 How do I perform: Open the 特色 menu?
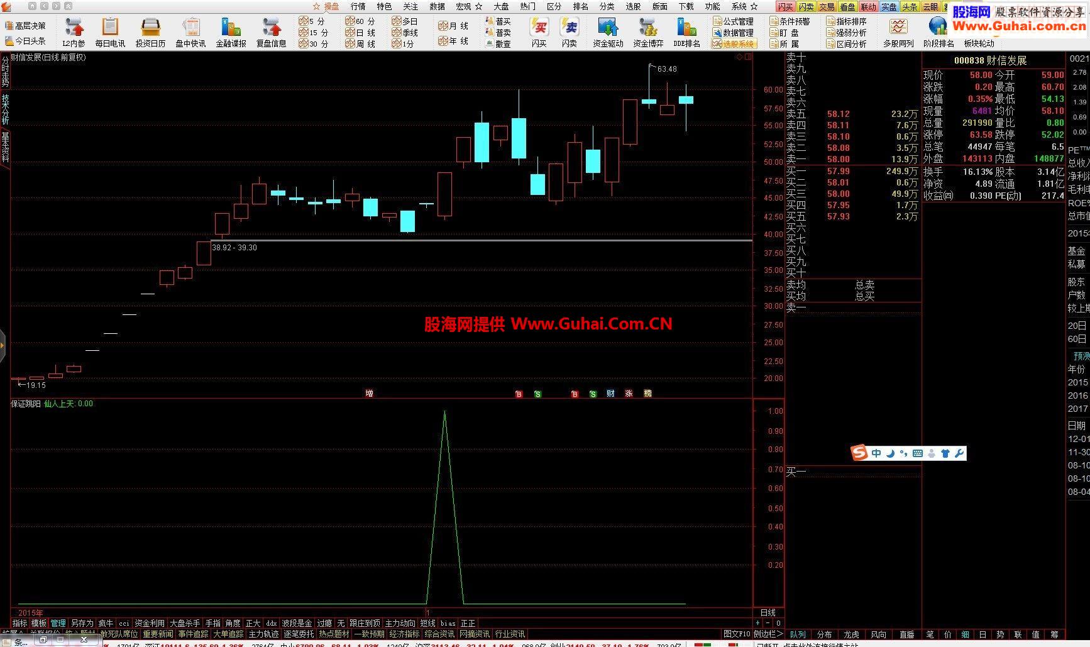pyautogui.click(x=384, y=6)
